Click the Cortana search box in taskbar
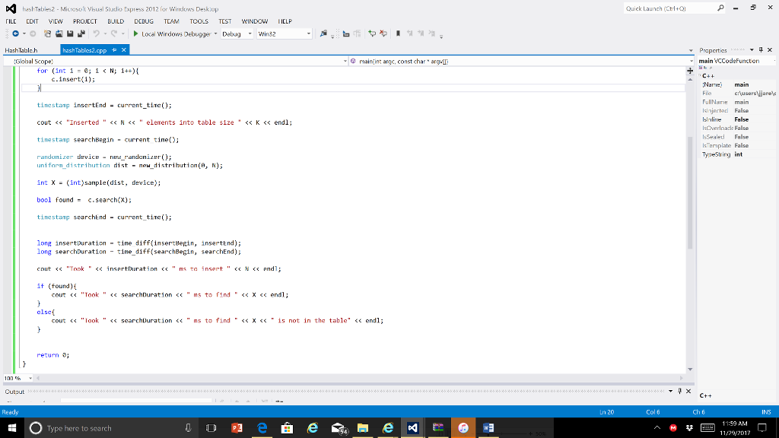779x438 pixels. (x=111, y=428)
